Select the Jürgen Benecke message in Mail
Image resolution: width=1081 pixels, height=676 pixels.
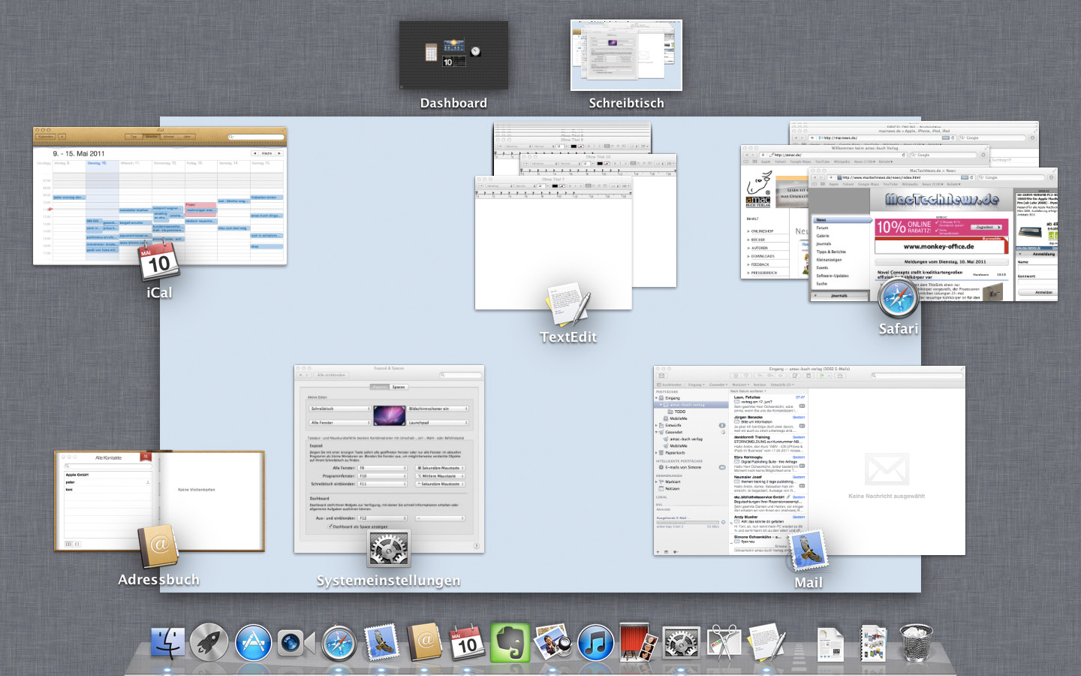click(x=769, y=424)
